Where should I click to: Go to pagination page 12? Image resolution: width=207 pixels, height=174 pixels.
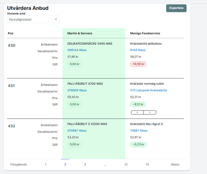point(126,165)
